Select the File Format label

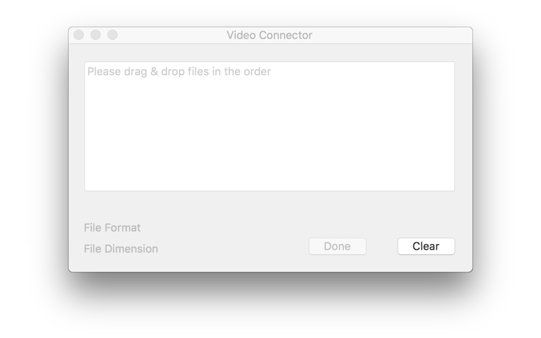(x=112, y=228)
